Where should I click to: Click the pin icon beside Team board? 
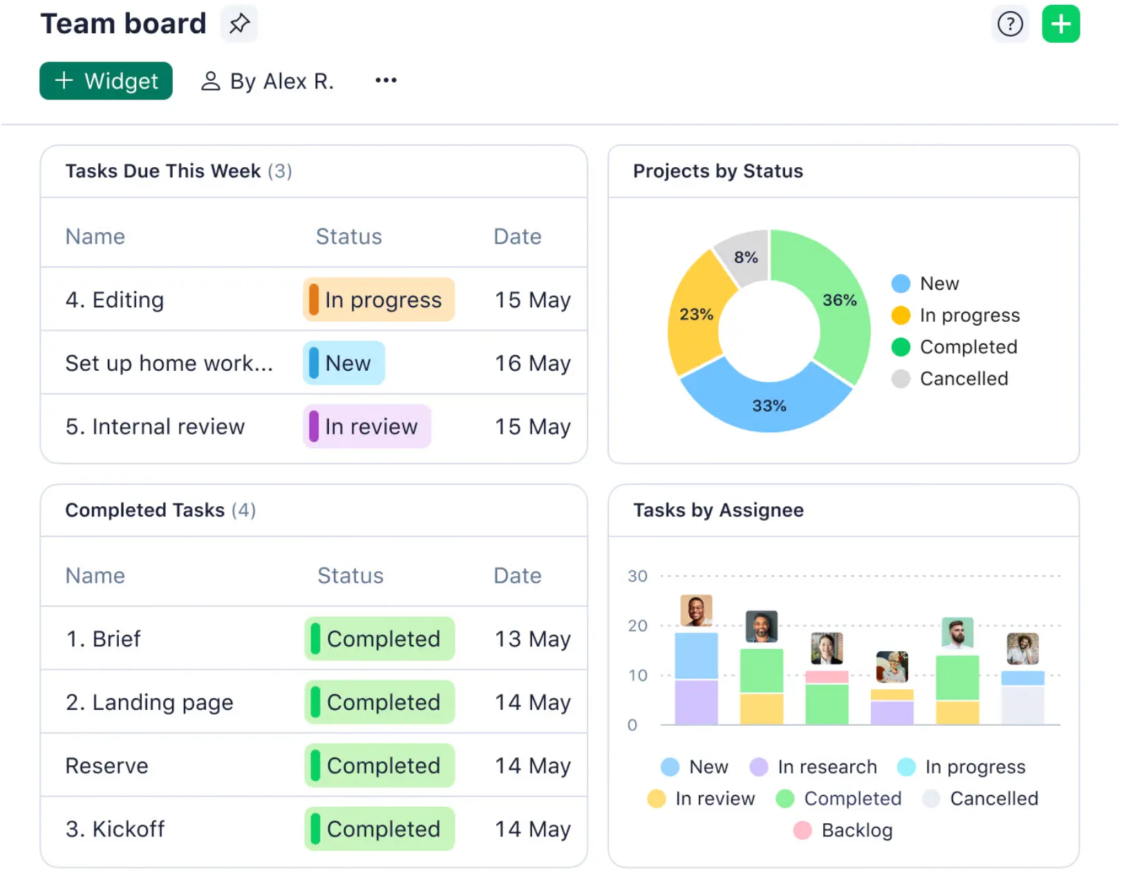click(x=239, y=24)
